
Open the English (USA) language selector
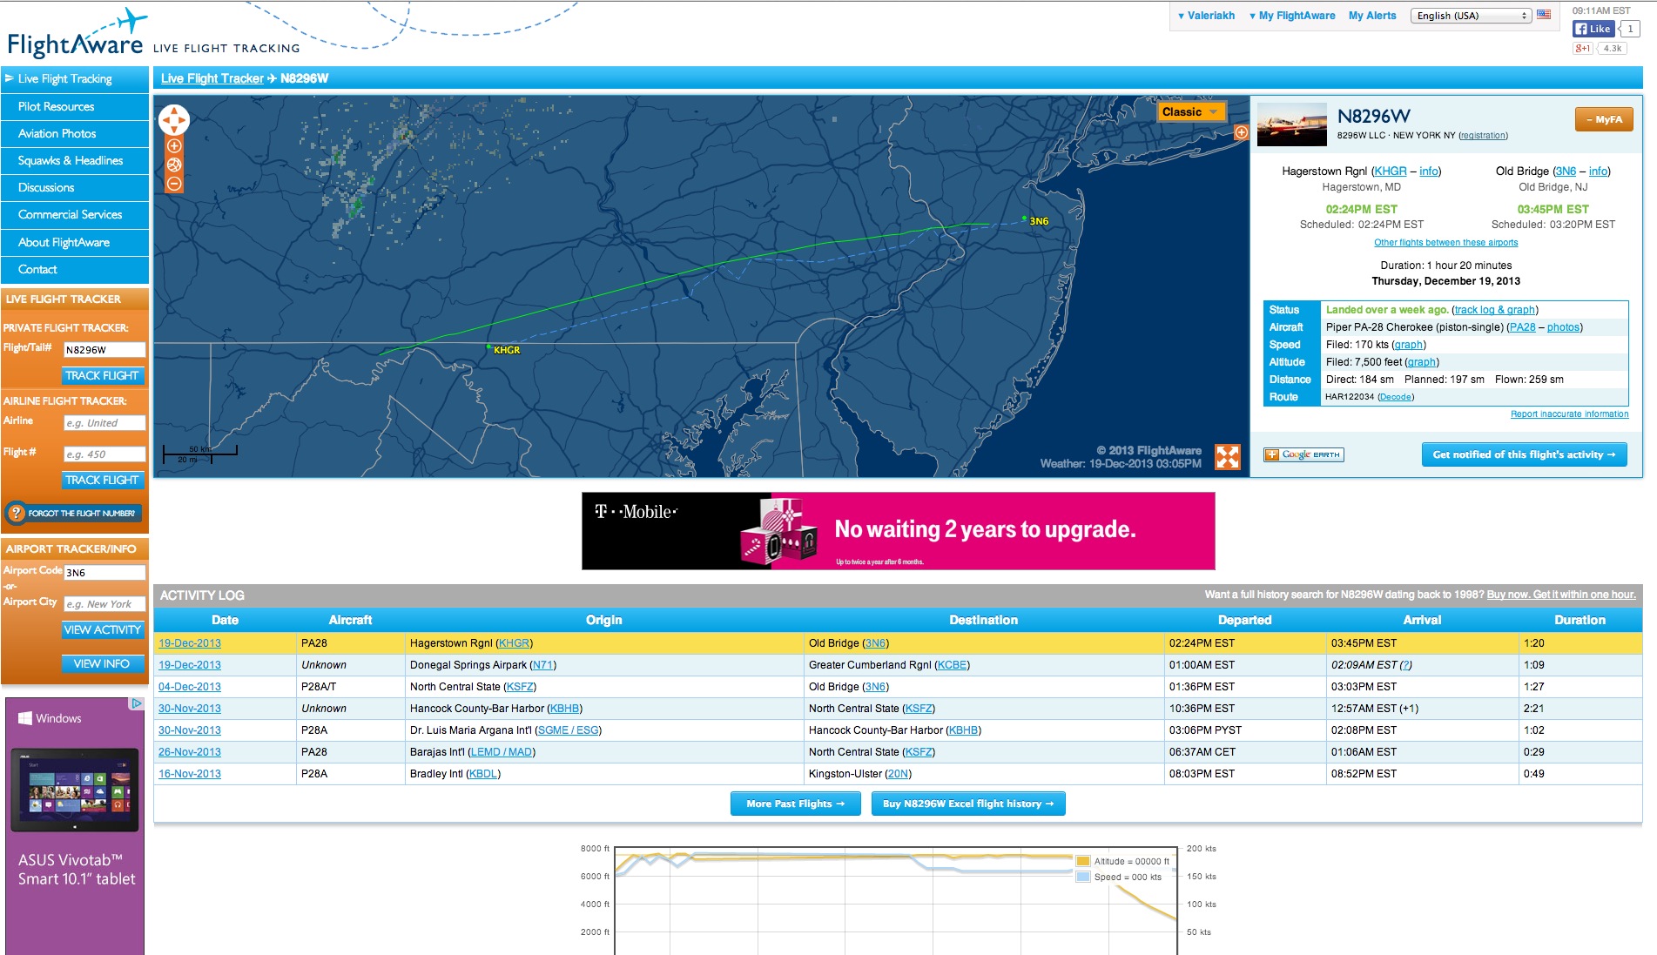coord(1471,16)
